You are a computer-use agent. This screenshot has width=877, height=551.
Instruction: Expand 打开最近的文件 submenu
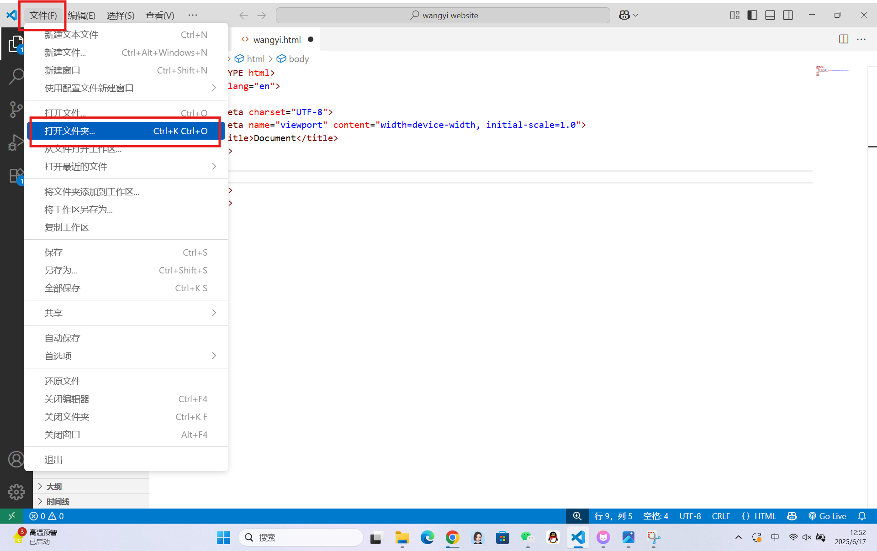click(x=126, y=167)
